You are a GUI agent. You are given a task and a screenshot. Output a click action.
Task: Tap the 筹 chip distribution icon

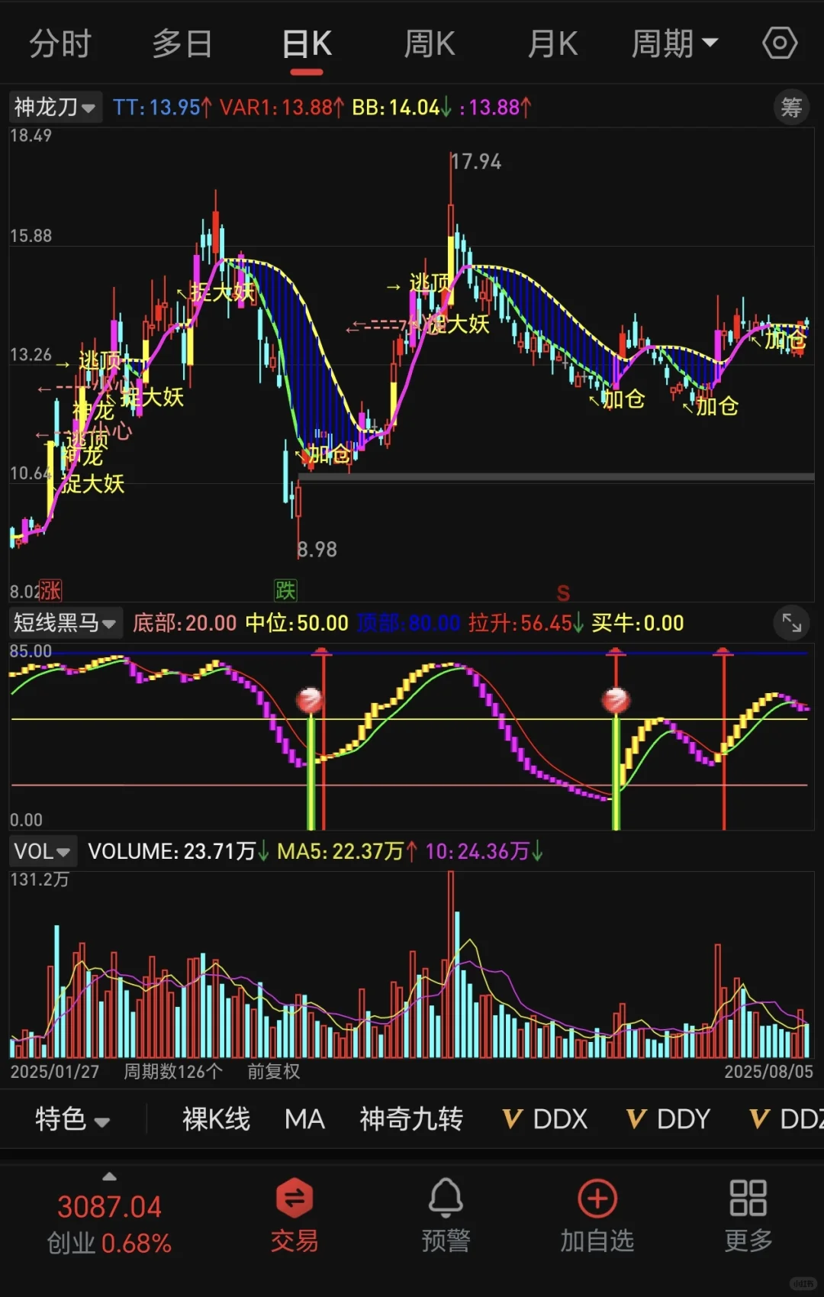click(x=791, y=107)
